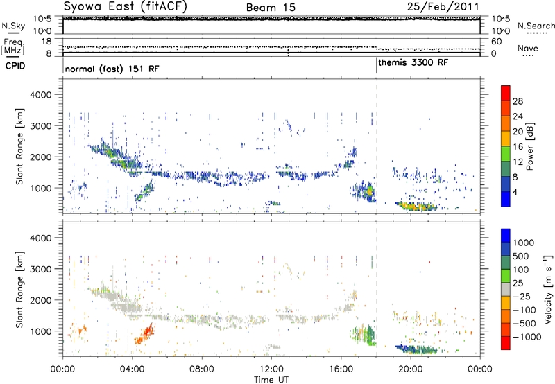Select the "N.Search" legend label
This screenshot has width=555, height=384.
coord(536,26)
